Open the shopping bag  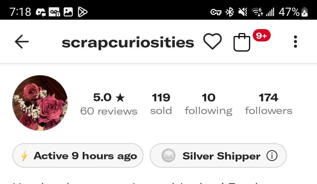coord(242,42)
